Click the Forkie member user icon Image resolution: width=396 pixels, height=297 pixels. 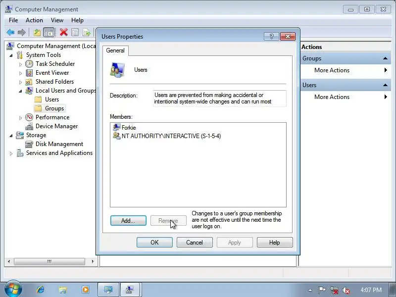coord(116,127)
